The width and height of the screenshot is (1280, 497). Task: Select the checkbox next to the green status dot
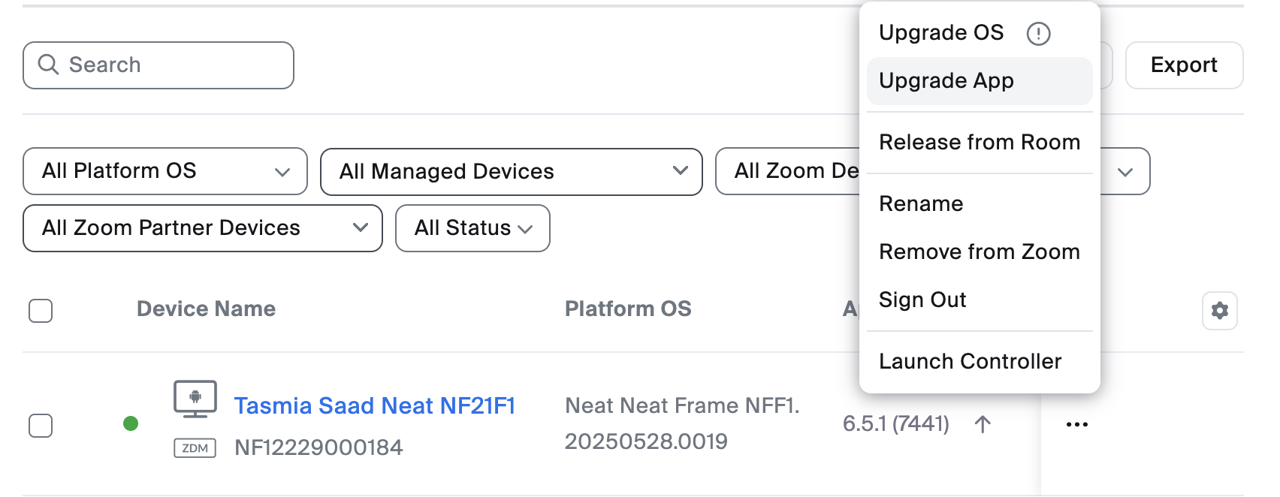[41, 424]
